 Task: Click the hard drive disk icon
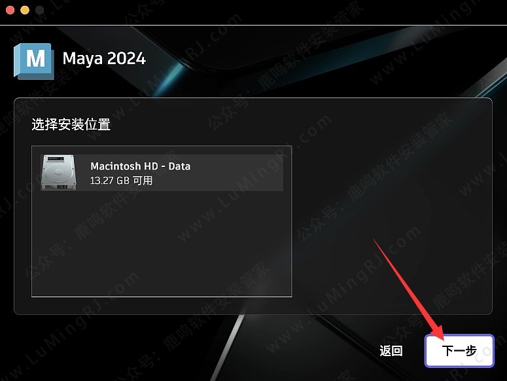coord(58,172)
